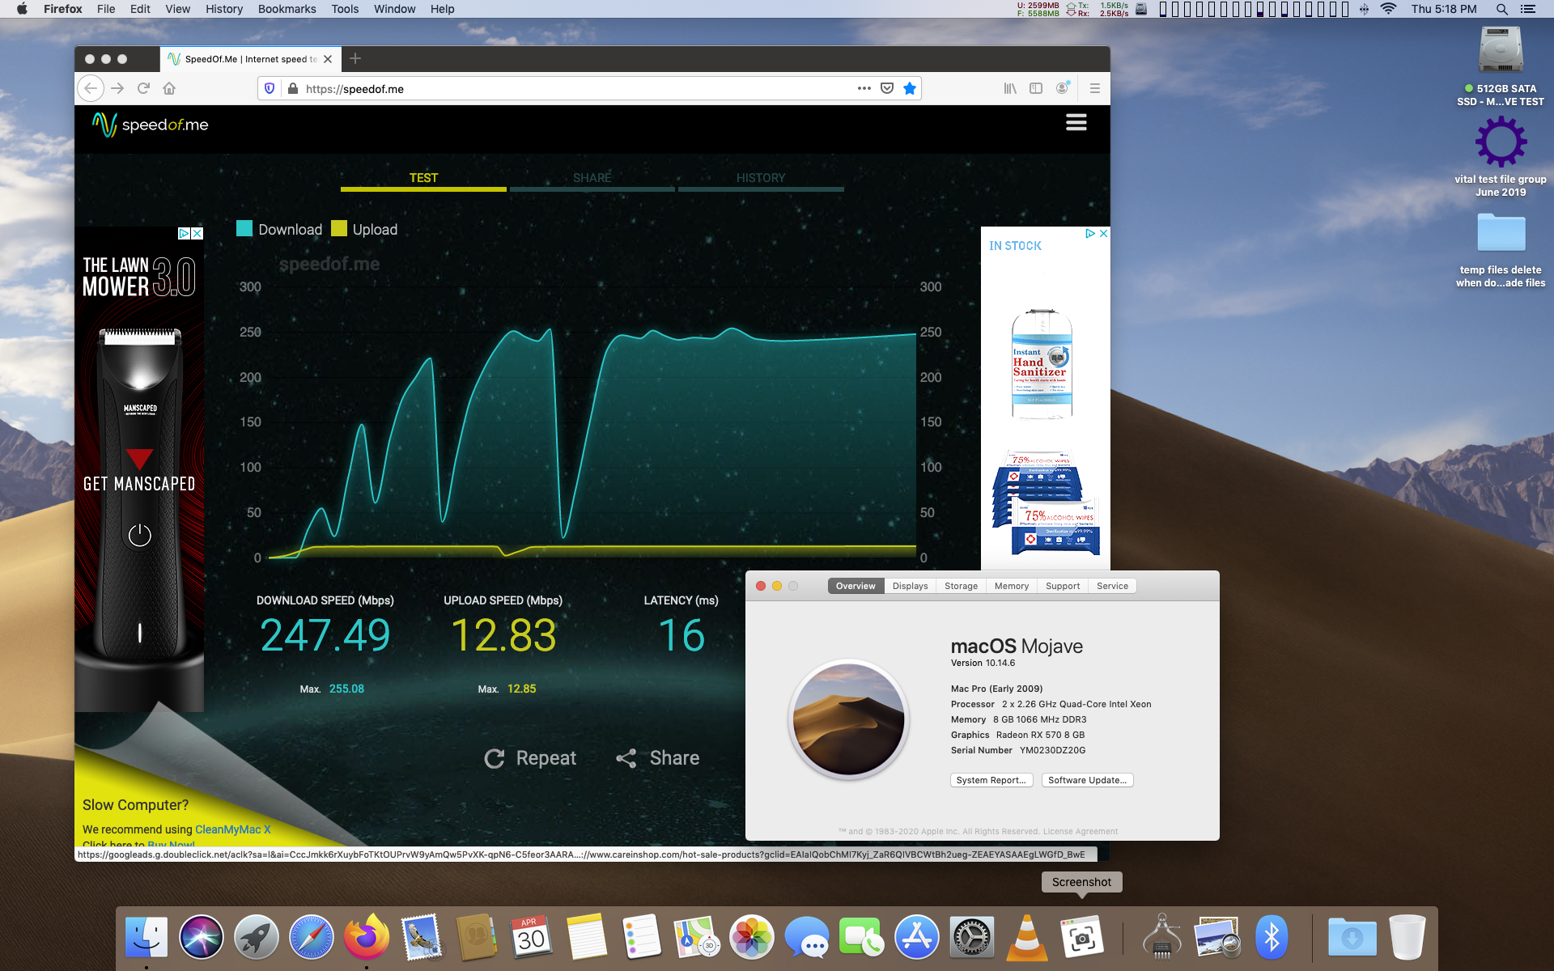The height and width of the screenshot is (971, 1554).
Task: Click the bookmark star in address bar
Action: tap(910, 88)
